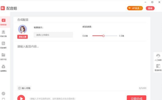Close the 配音鹅 window
Screen dimensions: 162x100
[159, 2]
